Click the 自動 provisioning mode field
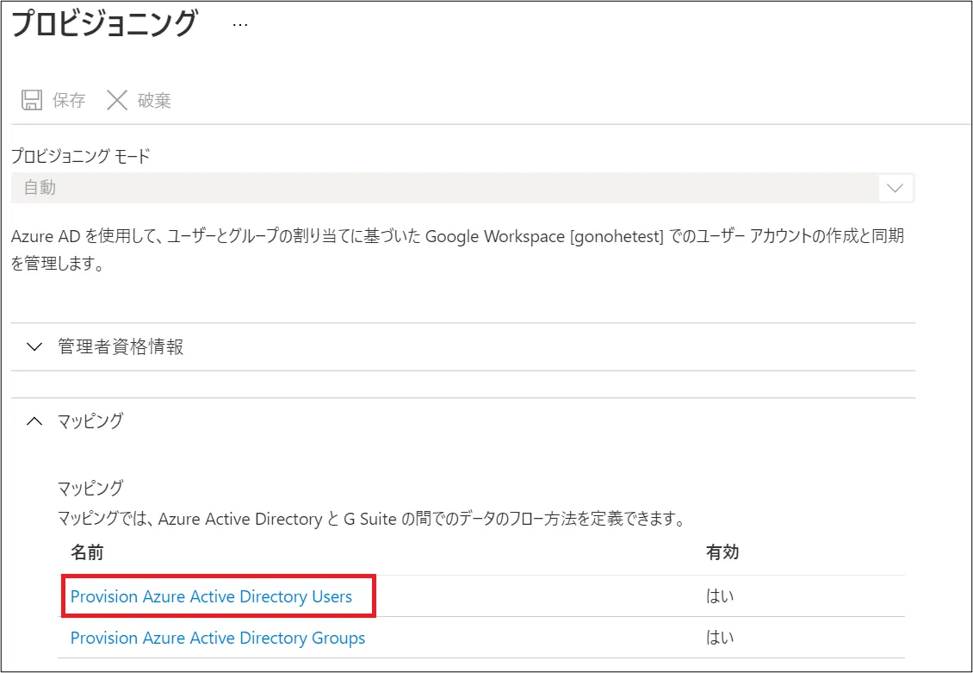 tap(431, 188)
